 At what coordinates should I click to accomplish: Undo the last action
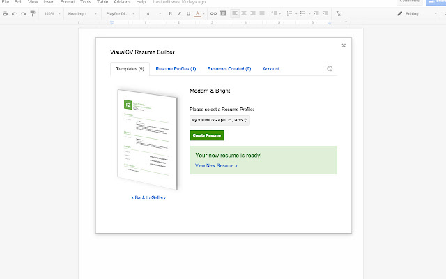(14, 13)
